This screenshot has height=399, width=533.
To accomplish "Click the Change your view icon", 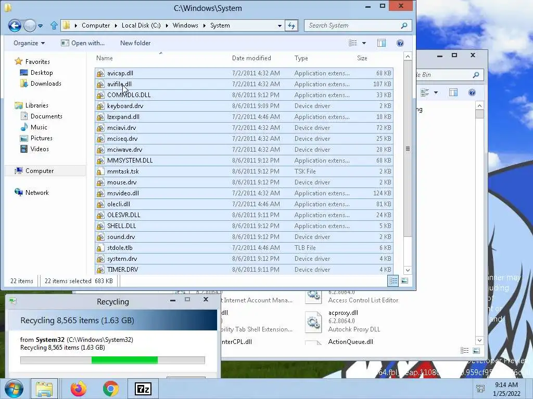I will click(x=353, y=43).
